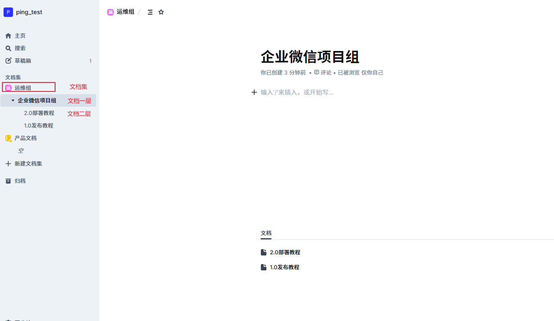This screenshot has height=321, width=554.
Task: Star this document with the star icon
Action: pyautogui.click(x=161, y=12)
